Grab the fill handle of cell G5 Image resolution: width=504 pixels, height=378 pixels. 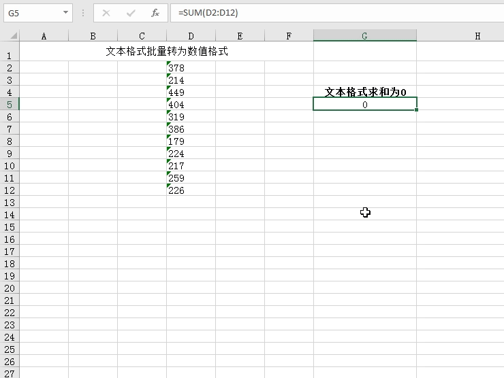(x=416, y=109)
